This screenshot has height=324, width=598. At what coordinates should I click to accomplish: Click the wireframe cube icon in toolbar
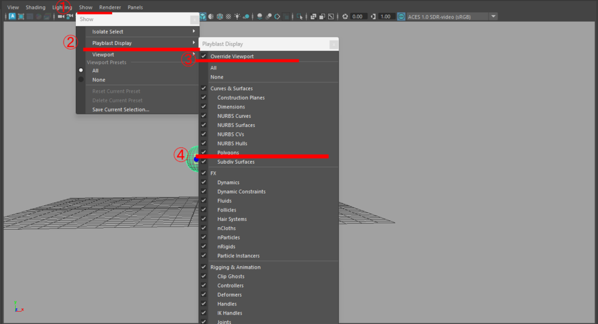coord(220,16)
